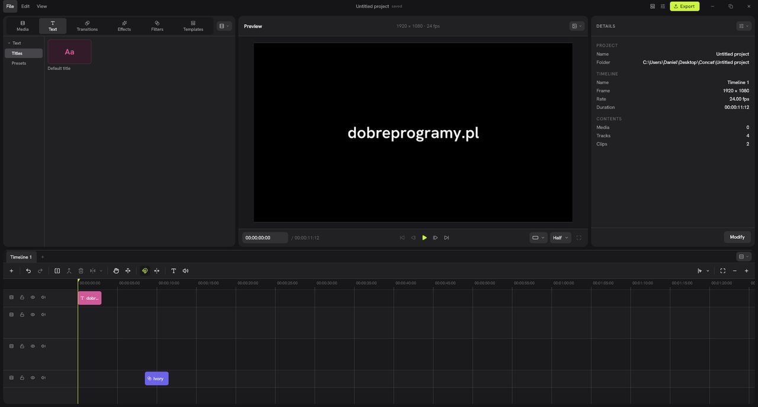Click the settings sliders icon beside Export
758x407 pixels.
click(x=663, y=7)
